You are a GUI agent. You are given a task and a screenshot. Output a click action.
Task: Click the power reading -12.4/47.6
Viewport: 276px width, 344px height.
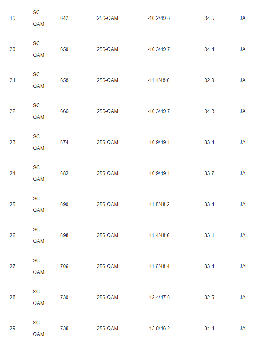coord(158,298)
